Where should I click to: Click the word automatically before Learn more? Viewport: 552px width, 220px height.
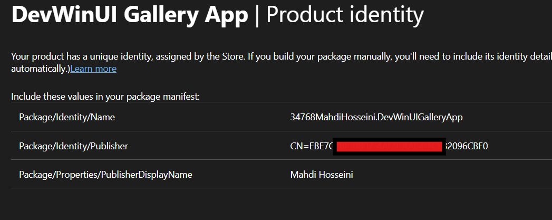41,69
